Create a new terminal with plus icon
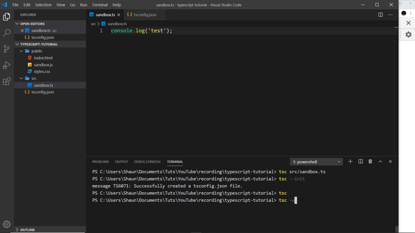This screenshot has height=233, width=415. [x=350, y=161]
